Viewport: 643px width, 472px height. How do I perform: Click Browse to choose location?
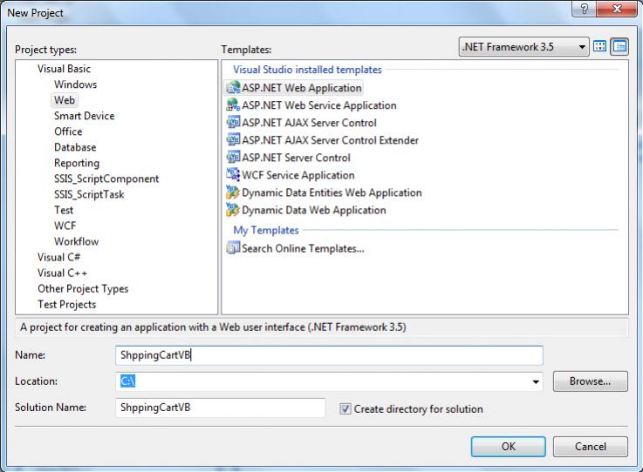[x=590, y=381]
